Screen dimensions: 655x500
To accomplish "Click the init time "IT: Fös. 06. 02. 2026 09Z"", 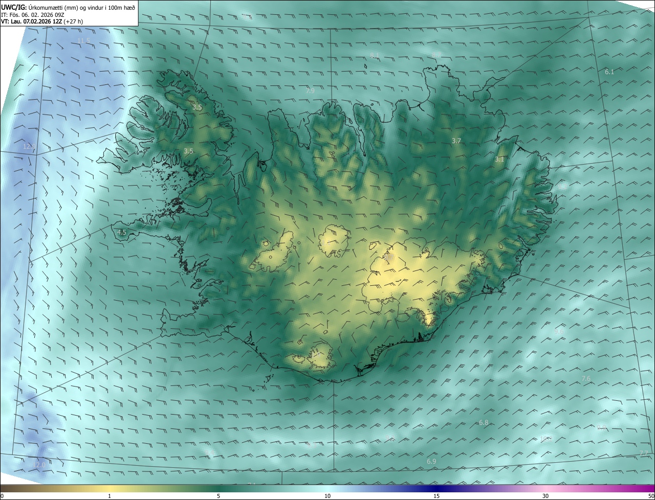I will coord(32,14).
